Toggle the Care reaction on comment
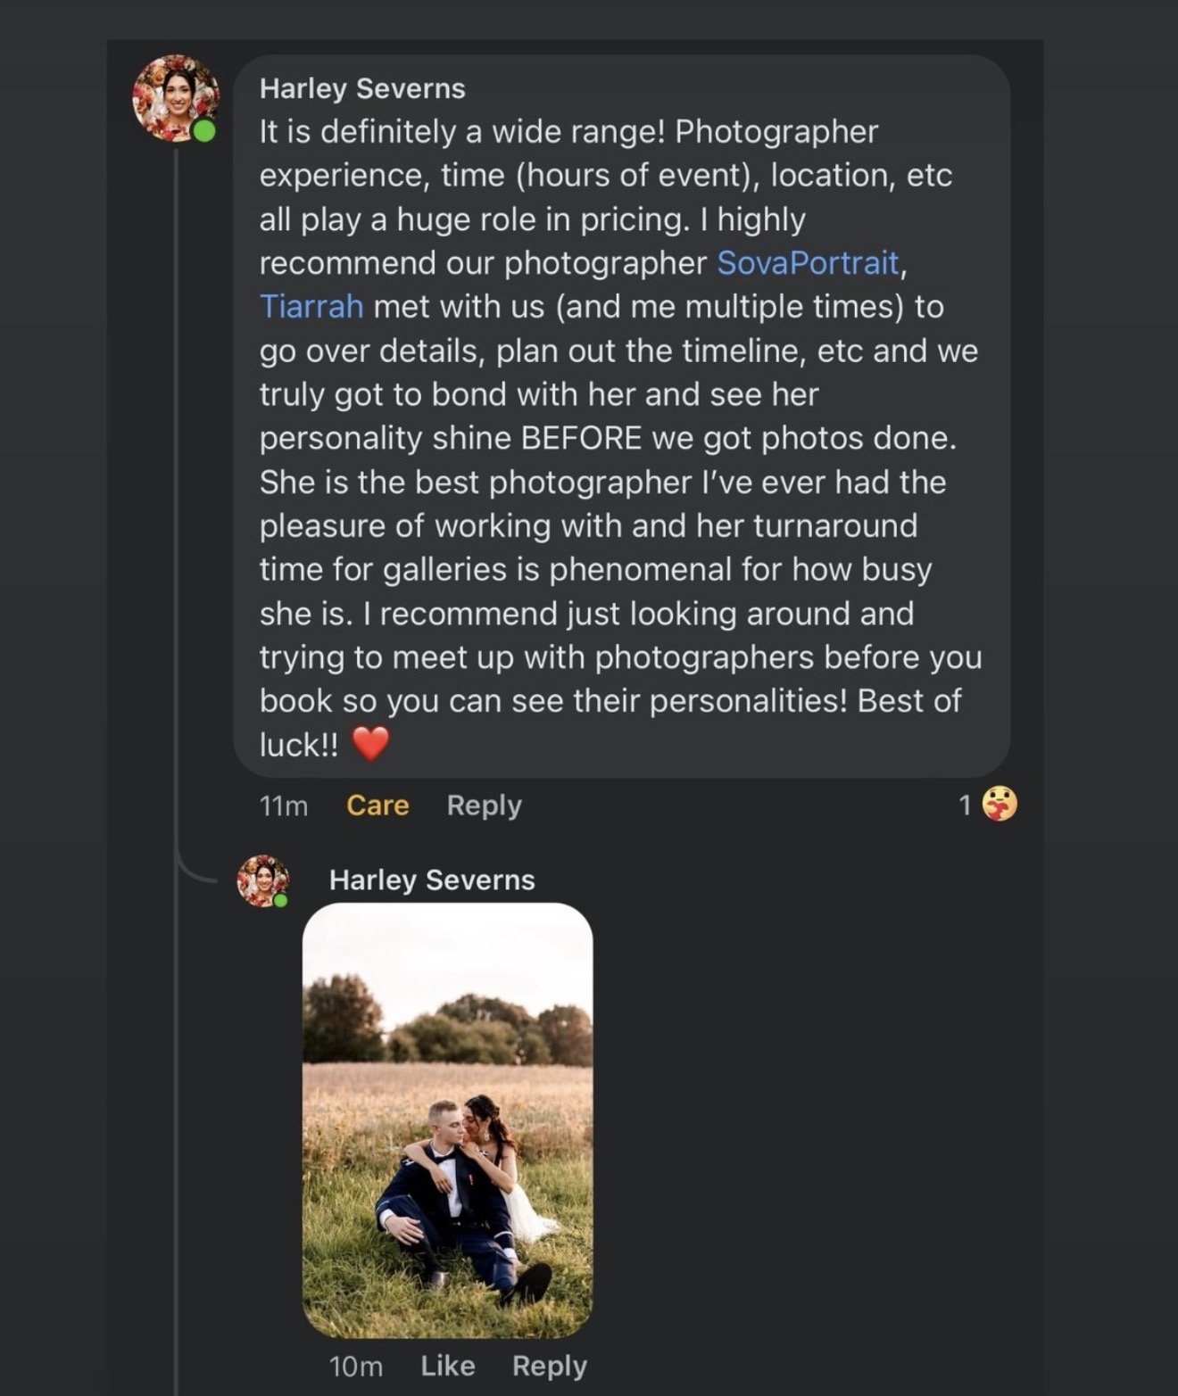Screen dimensions: 1178x1396 377,805
